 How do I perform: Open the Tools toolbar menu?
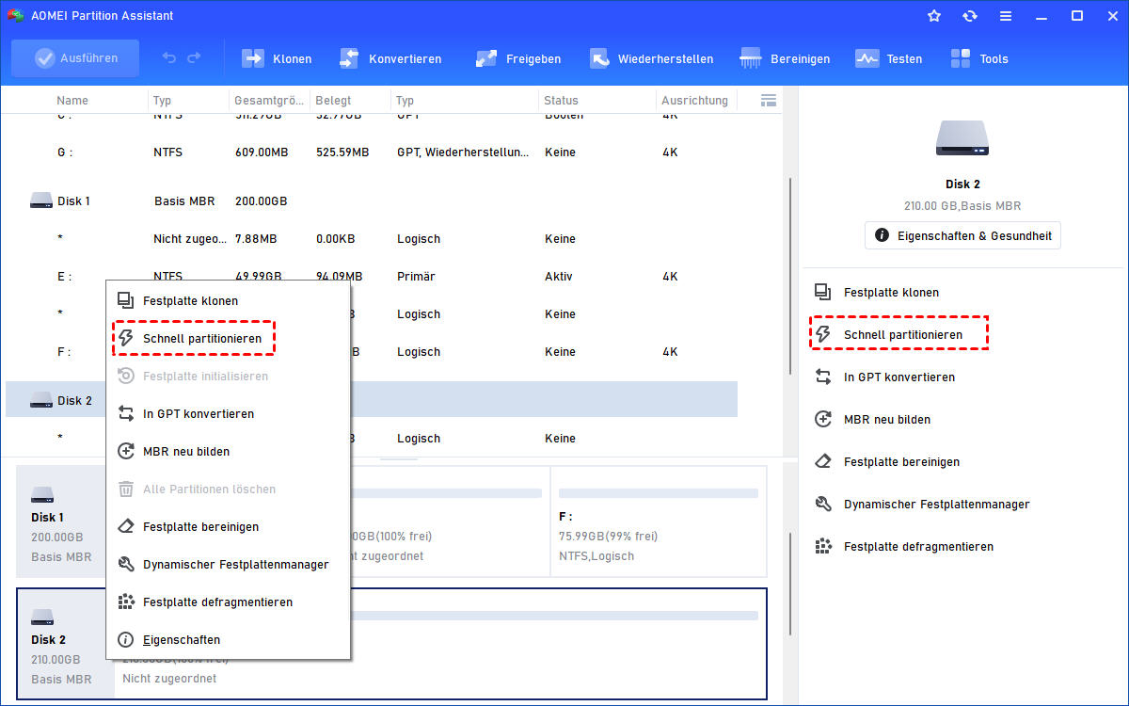pyautogui.click(x=978, y=58)
